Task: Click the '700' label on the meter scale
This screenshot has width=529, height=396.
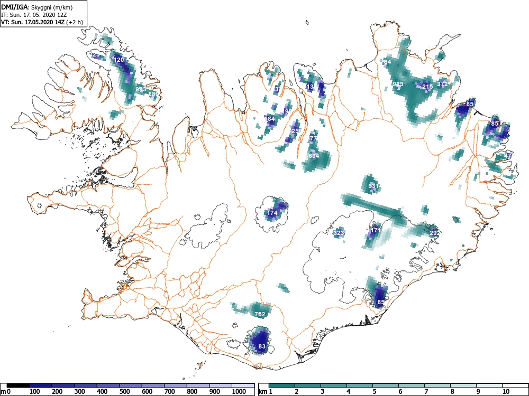Action: click(x=170, y=392)
